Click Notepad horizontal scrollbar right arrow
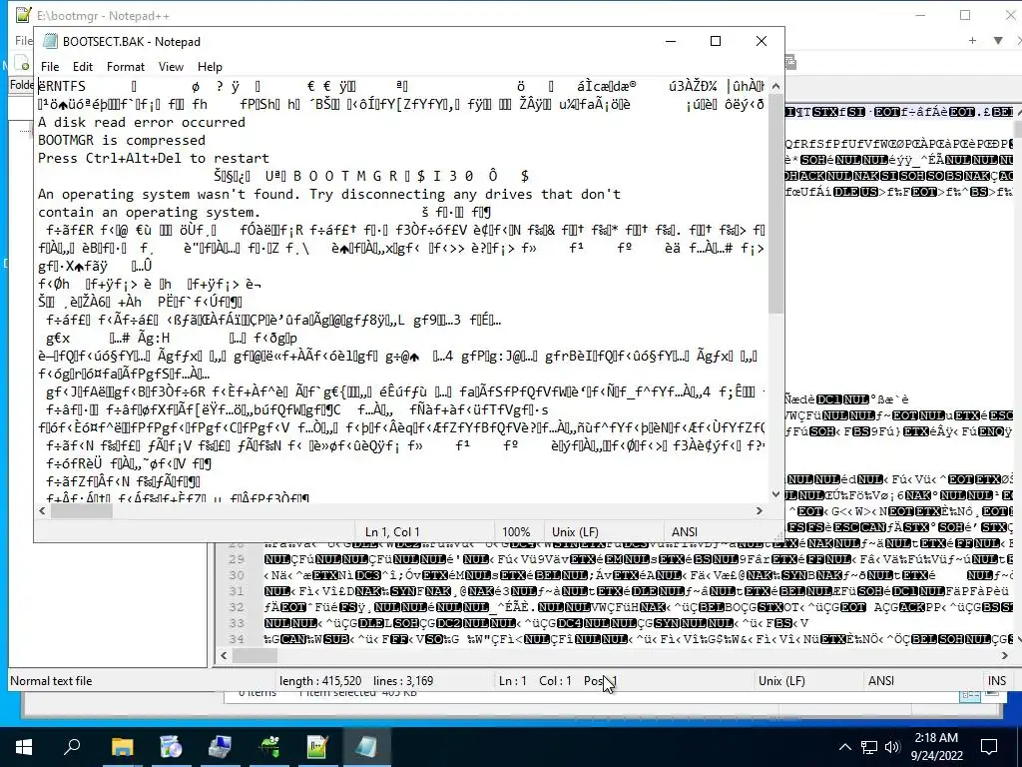 (x=760, y=510)
